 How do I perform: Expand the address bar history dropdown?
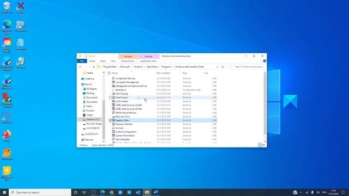(x=217, y=66)
